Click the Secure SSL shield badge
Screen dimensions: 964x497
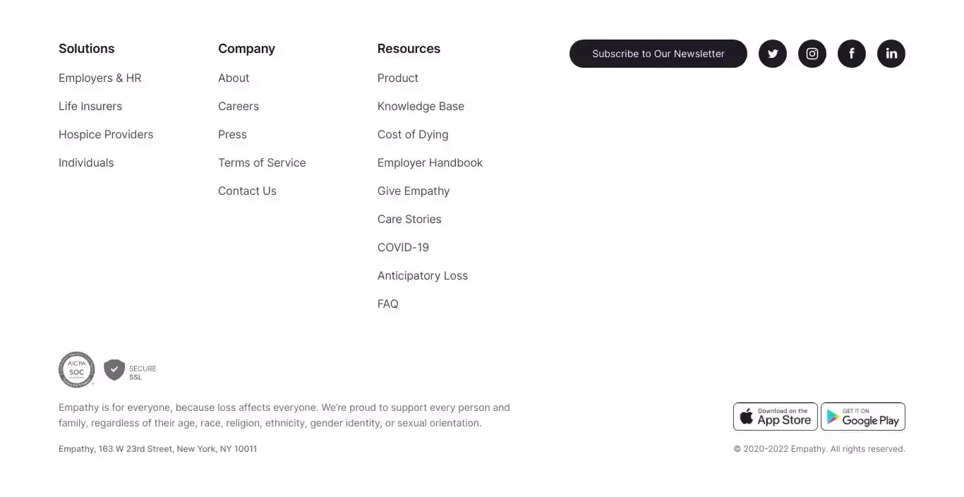click(131, 371)
